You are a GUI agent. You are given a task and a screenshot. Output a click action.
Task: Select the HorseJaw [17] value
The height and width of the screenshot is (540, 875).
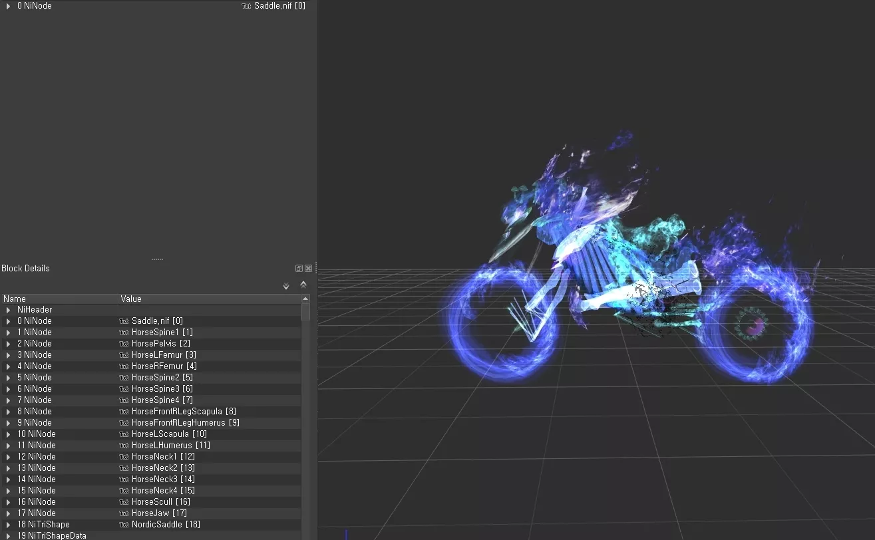[x=159, y=513]
